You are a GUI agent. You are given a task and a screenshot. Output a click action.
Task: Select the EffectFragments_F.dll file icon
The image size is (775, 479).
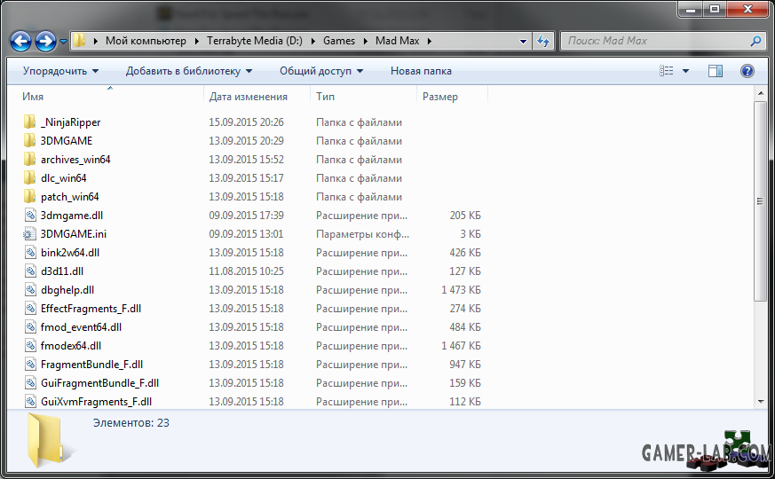tap(30, 308)
